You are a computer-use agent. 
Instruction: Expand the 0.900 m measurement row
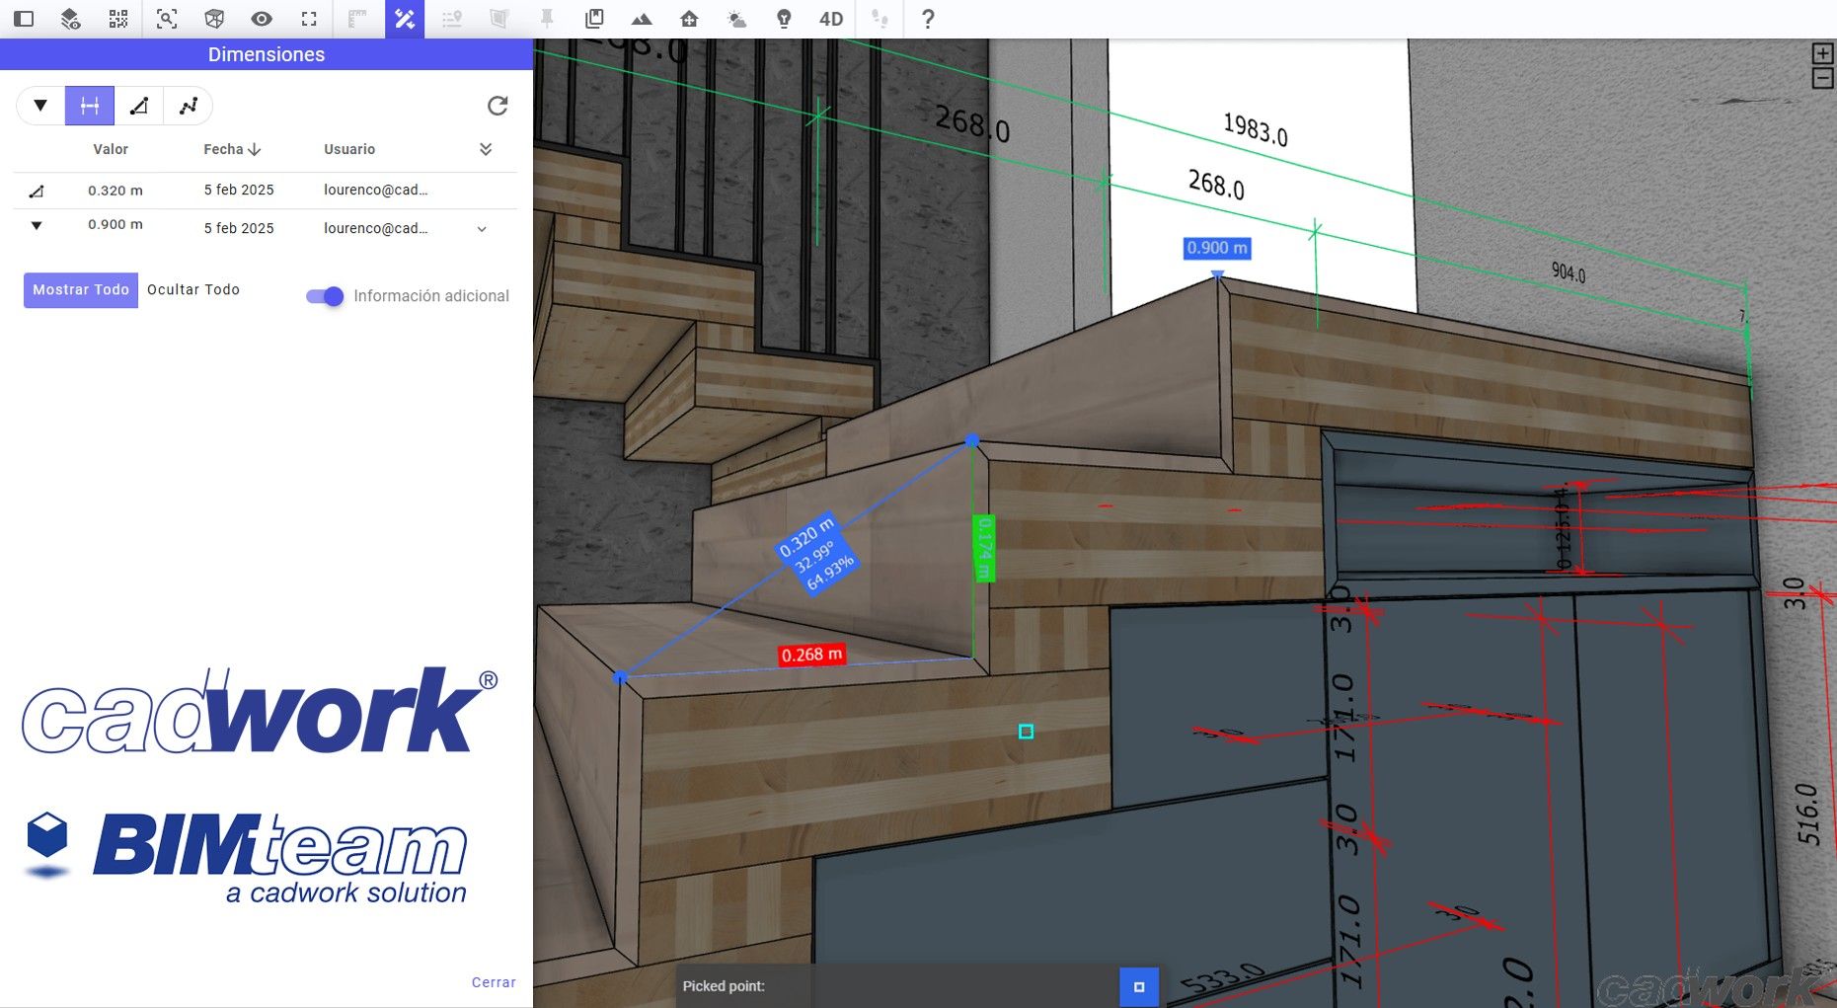click(482, 229)
